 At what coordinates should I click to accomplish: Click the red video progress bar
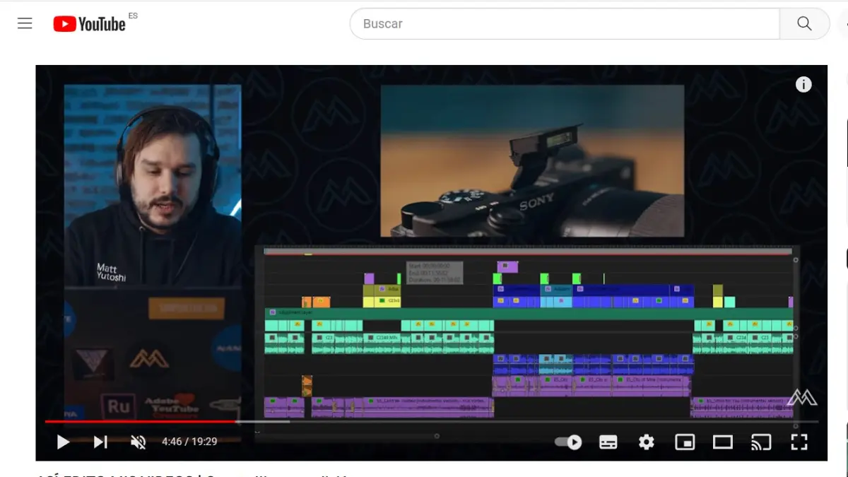tap(141, 421)
